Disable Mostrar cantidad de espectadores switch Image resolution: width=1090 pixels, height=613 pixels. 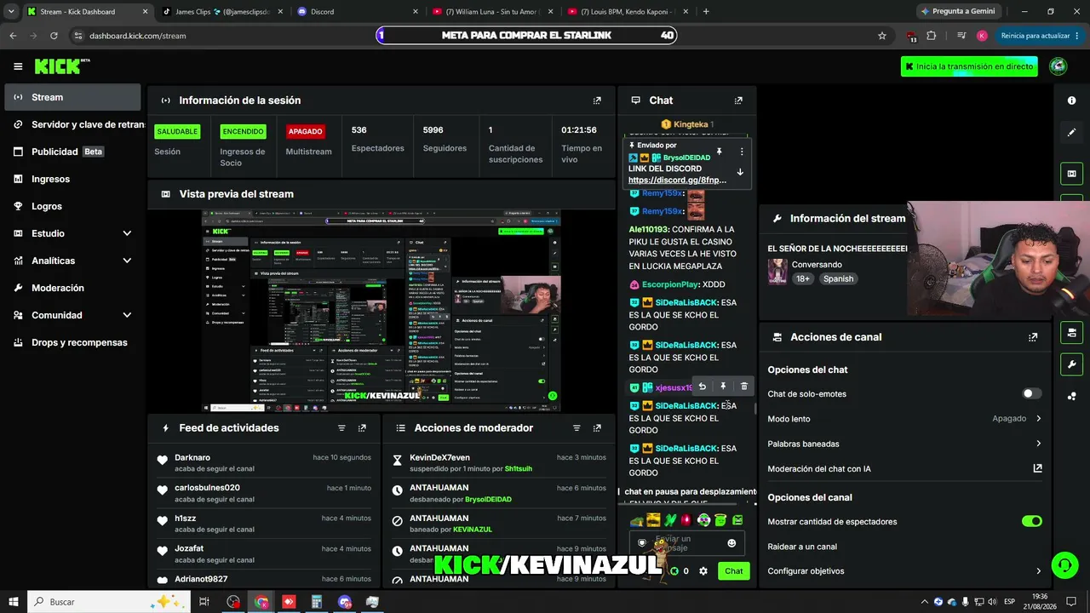(x=1031, y=521)
